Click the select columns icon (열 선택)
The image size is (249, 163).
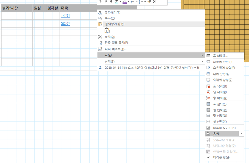click(208, 110)
